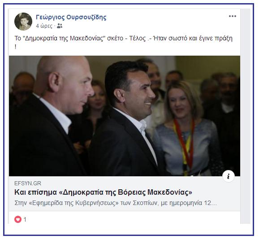Image resolution: width=259 pixels, height=240 pixels.
Task: Open the shared article preview image
Action: (x=125, y=116)
